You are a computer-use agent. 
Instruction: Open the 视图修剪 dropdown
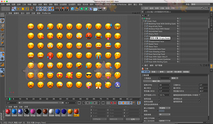pos(164,115)
